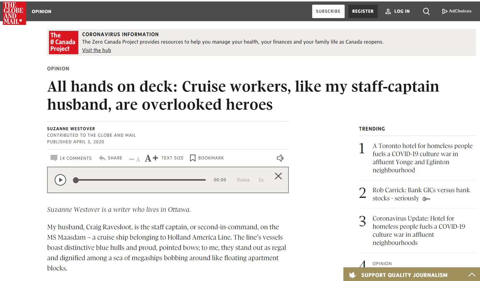Image resolution: width=480 pixels, height=281 pixels.
Task: Click The Globe and Mail logo
Action: coord(14,13)
